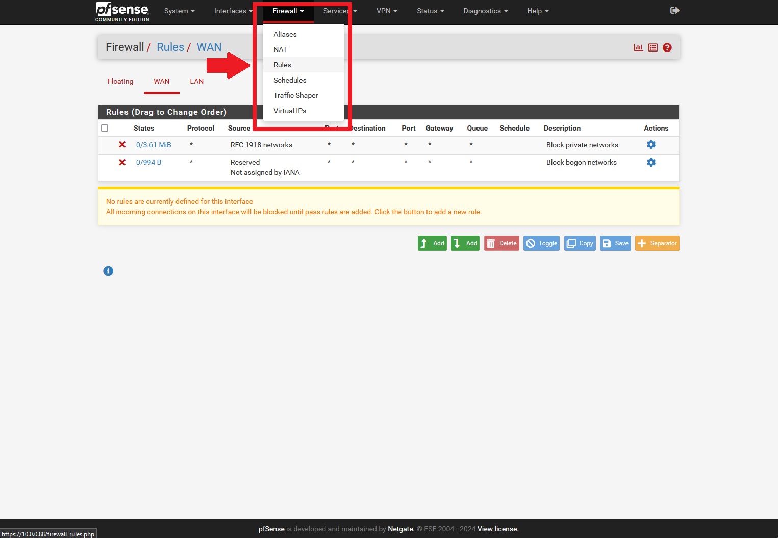
Task: Click the WAN breadcrumb link
Action: pyautogui.click(x=209, y=47)
